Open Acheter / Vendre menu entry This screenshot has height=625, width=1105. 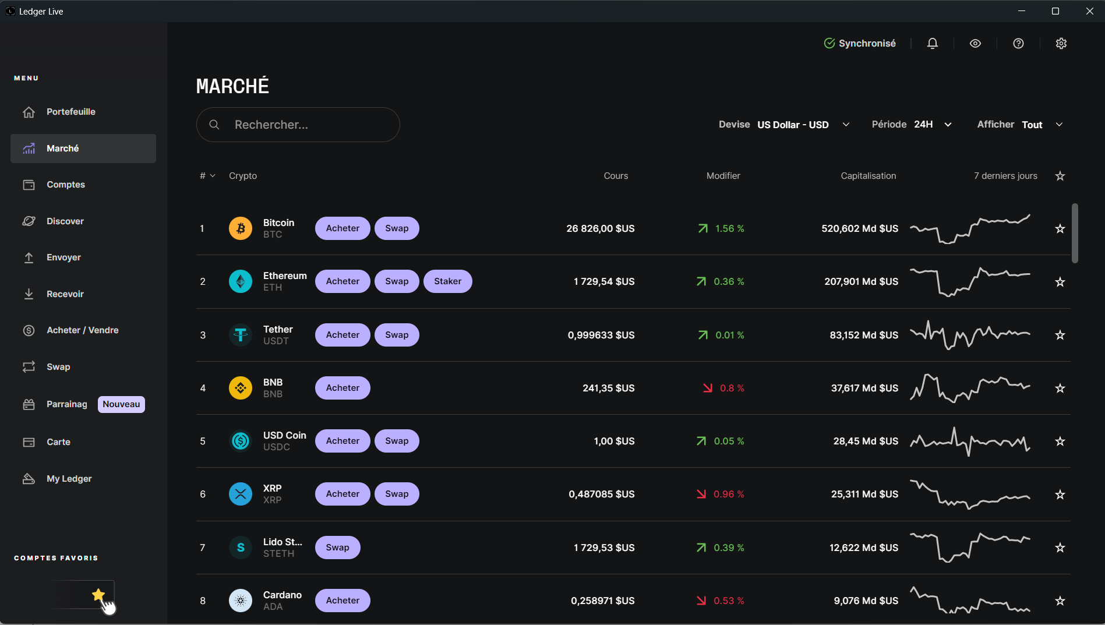coord(83,330)
